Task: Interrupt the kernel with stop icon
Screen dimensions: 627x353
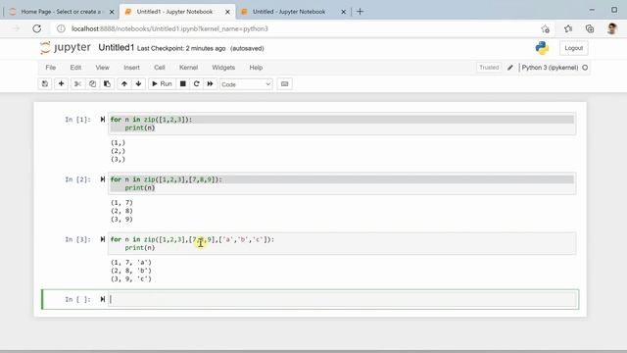Action: (183, 84)
